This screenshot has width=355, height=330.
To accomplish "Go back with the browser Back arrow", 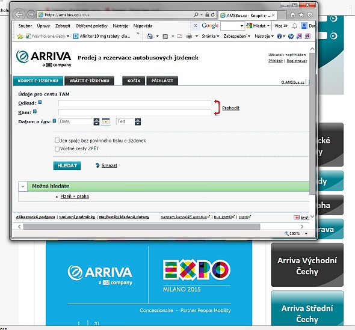I will click(x=19, y=14).
